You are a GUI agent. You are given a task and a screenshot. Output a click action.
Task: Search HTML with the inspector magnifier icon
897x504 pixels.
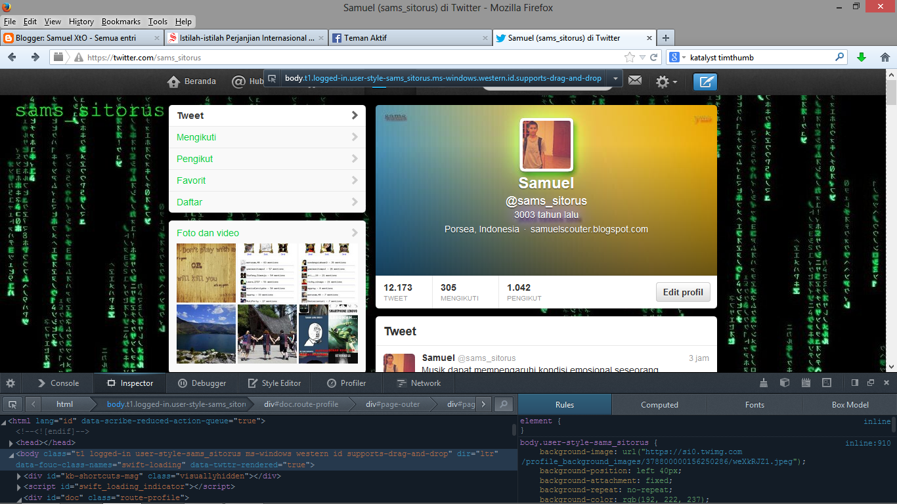tap(504, 404)
